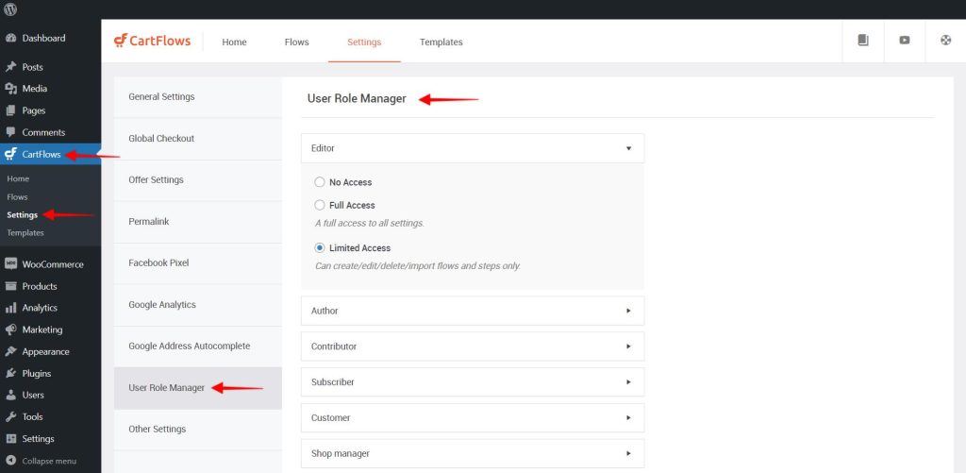
Task: Expand the Customer role section
Action: 473,418
